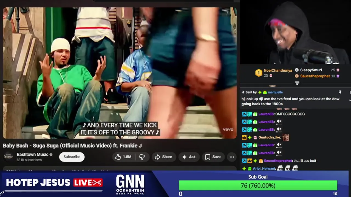The height and width of the screenshot is (197, 351).
Task: Share the Baby Bash video
Action: pos(163,157)
